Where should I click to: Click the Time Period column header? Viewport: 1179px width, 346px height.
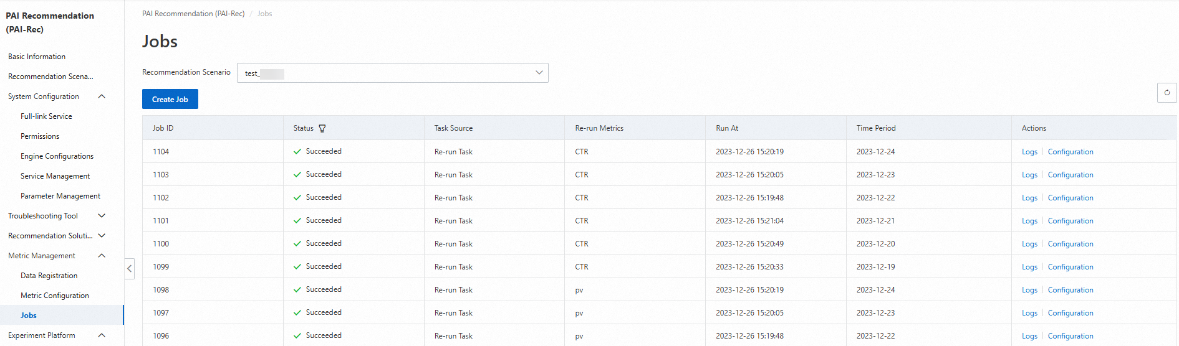point(876,128)
